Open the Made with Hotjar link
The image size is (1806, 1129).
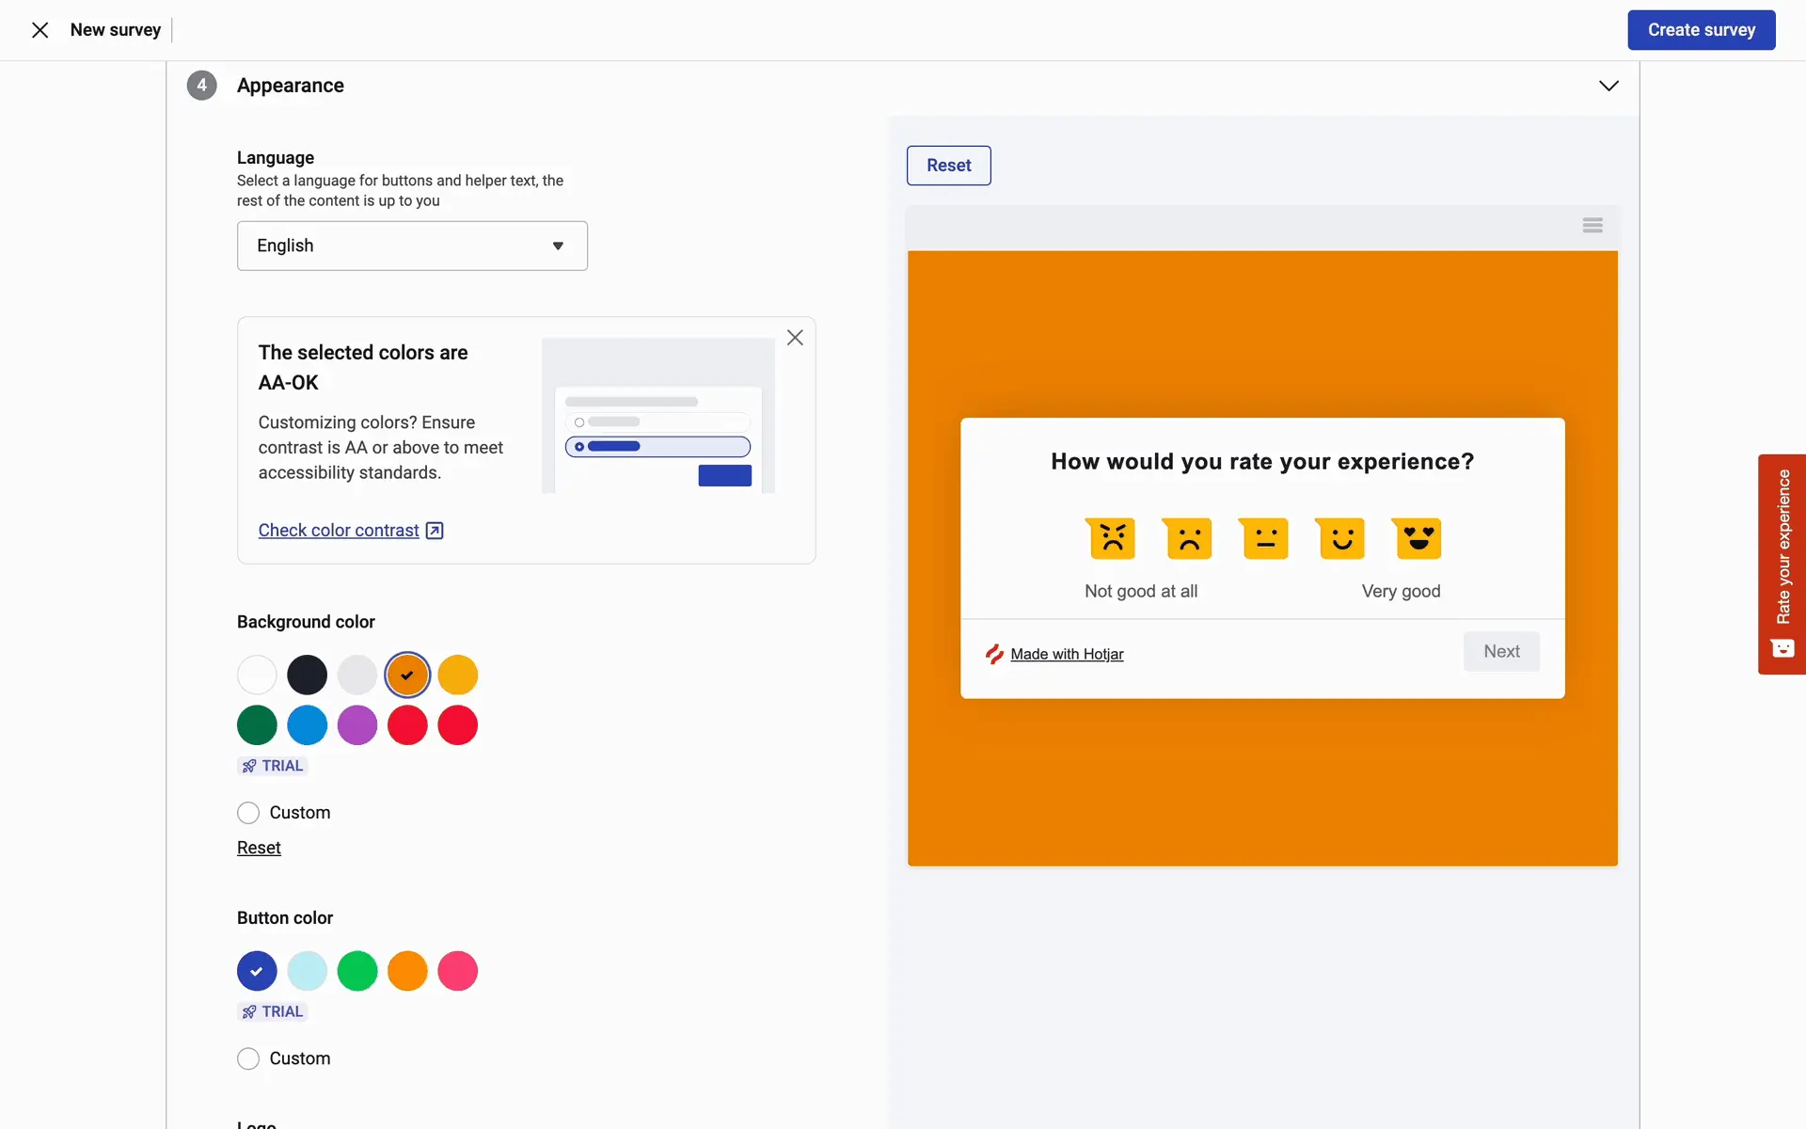coord(1066,654)
